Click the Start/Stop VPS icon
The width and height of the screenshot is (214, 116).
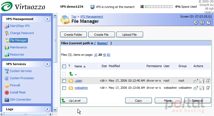tap(7, 26)
